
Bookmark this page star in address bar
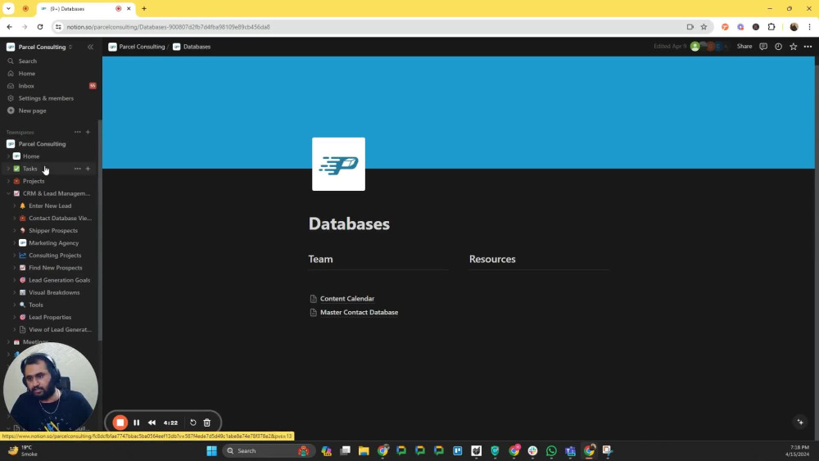coord(704,27)
